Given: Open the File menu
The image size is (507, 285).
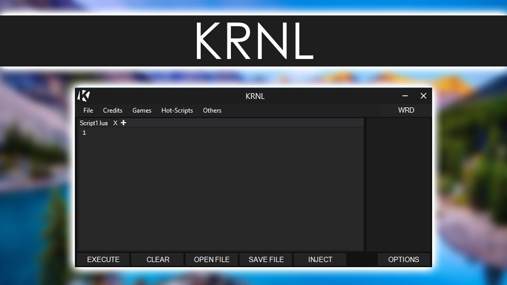Looking at the screenshot, I should 88,110.
